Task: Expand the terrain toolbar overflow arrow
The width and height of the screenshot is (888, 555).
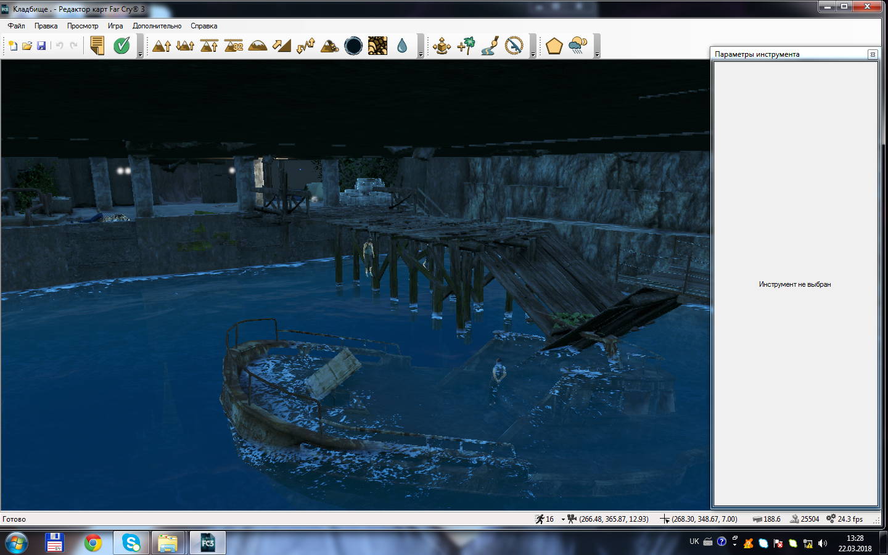Action: 421,54
